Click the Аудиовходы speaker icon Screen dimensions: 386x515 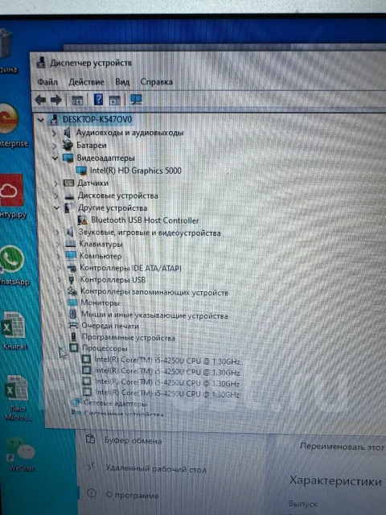[x=67, y=132]
